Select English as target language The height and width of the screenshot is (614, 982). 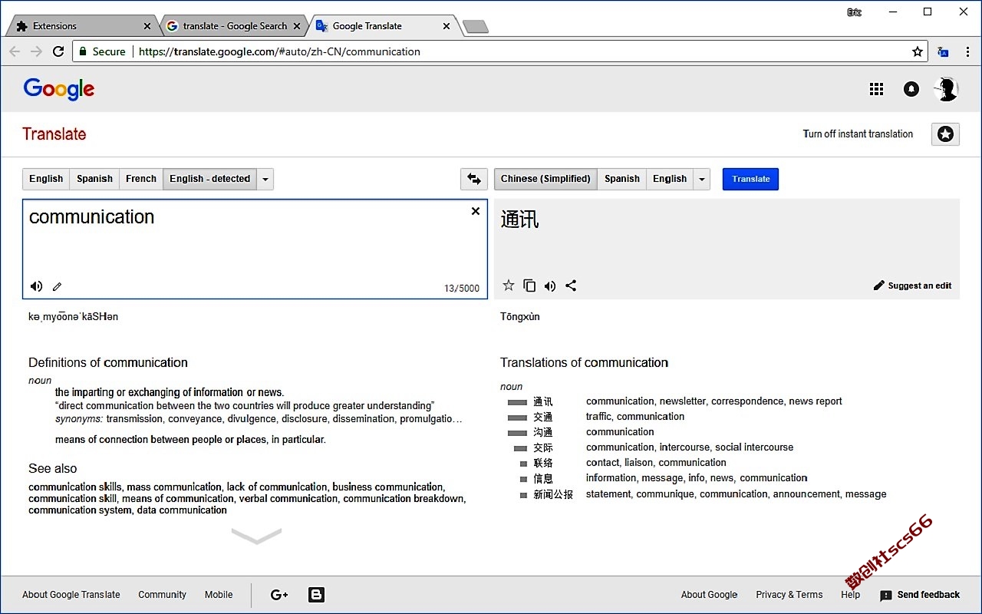(x=670, y=179)
